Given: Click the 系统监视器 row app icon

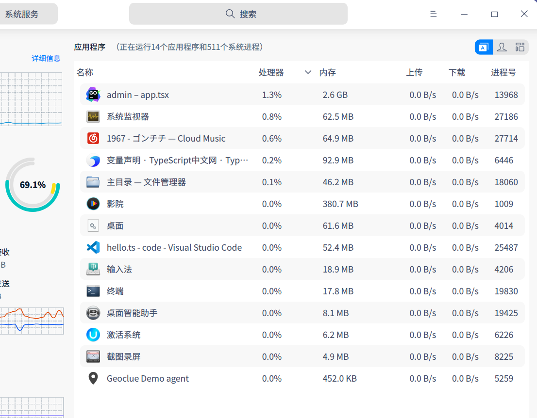Looking at the screenshot, I should coord(93,116).
